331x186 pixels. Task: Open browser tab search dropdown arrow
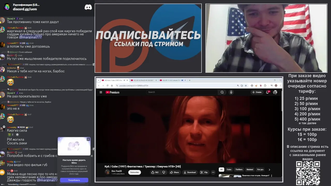(98, 80)
